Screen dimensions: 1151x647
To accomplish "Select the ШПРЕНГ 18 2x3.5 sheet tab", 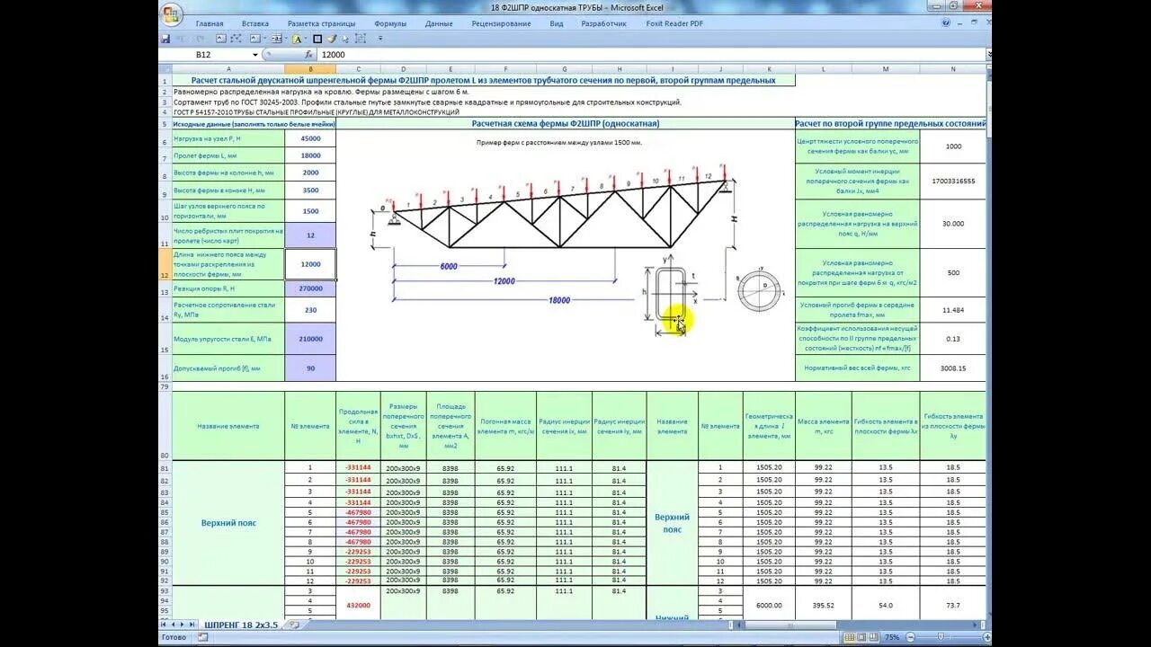I will coord(241,625).
